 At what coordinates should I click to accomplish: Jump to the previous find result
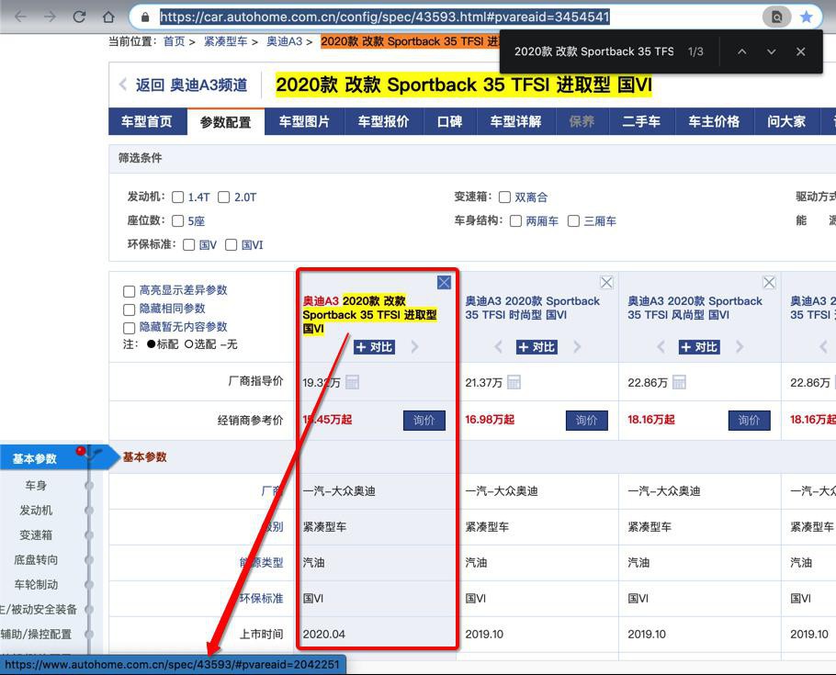741,51
